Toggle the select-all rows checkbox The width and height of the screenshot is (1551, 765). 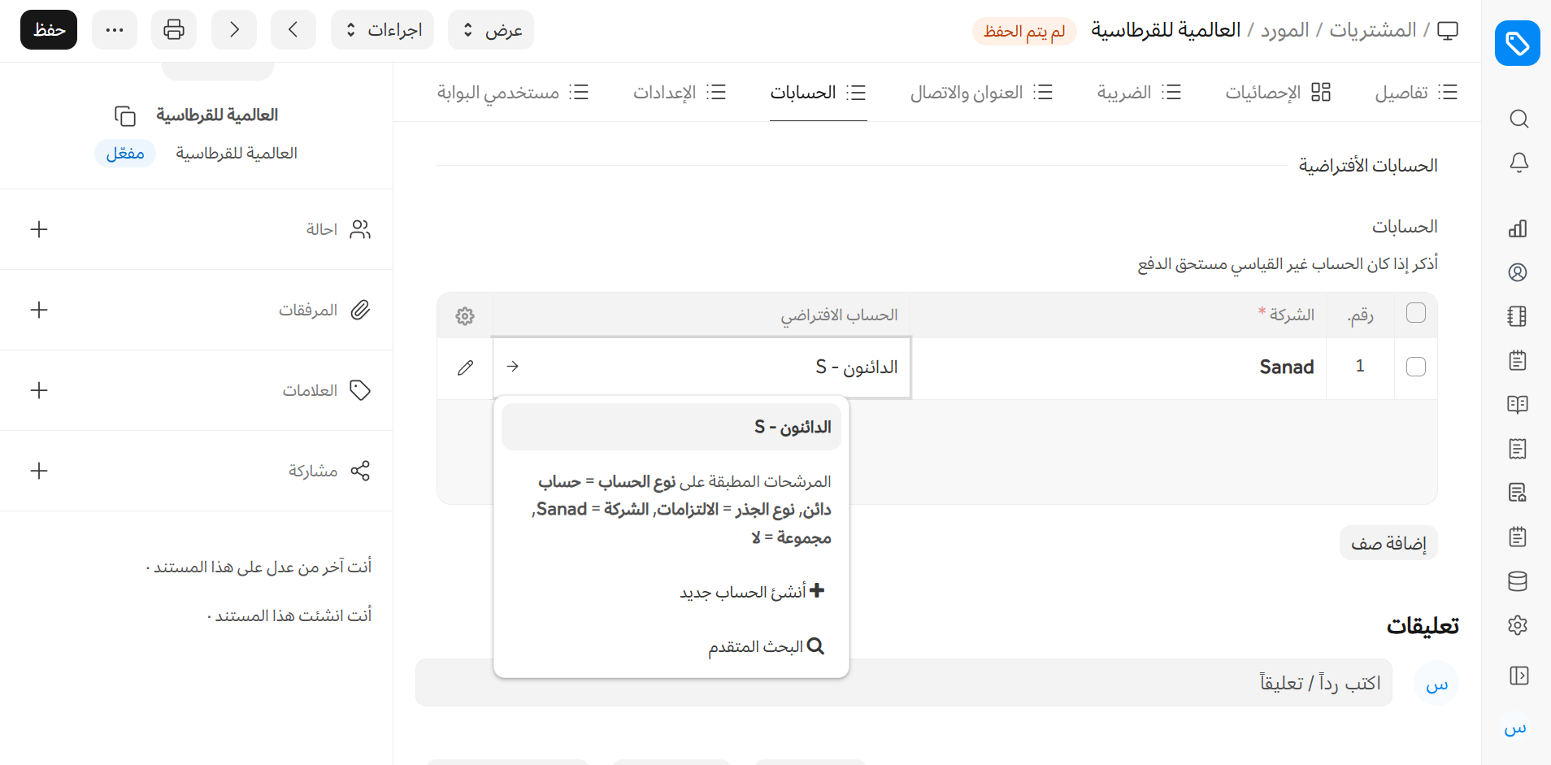(1415, 313)
